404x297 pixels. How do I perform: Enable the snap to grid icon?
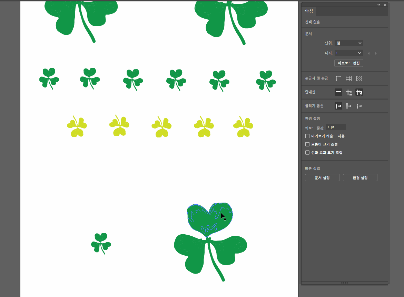[349, 106]
